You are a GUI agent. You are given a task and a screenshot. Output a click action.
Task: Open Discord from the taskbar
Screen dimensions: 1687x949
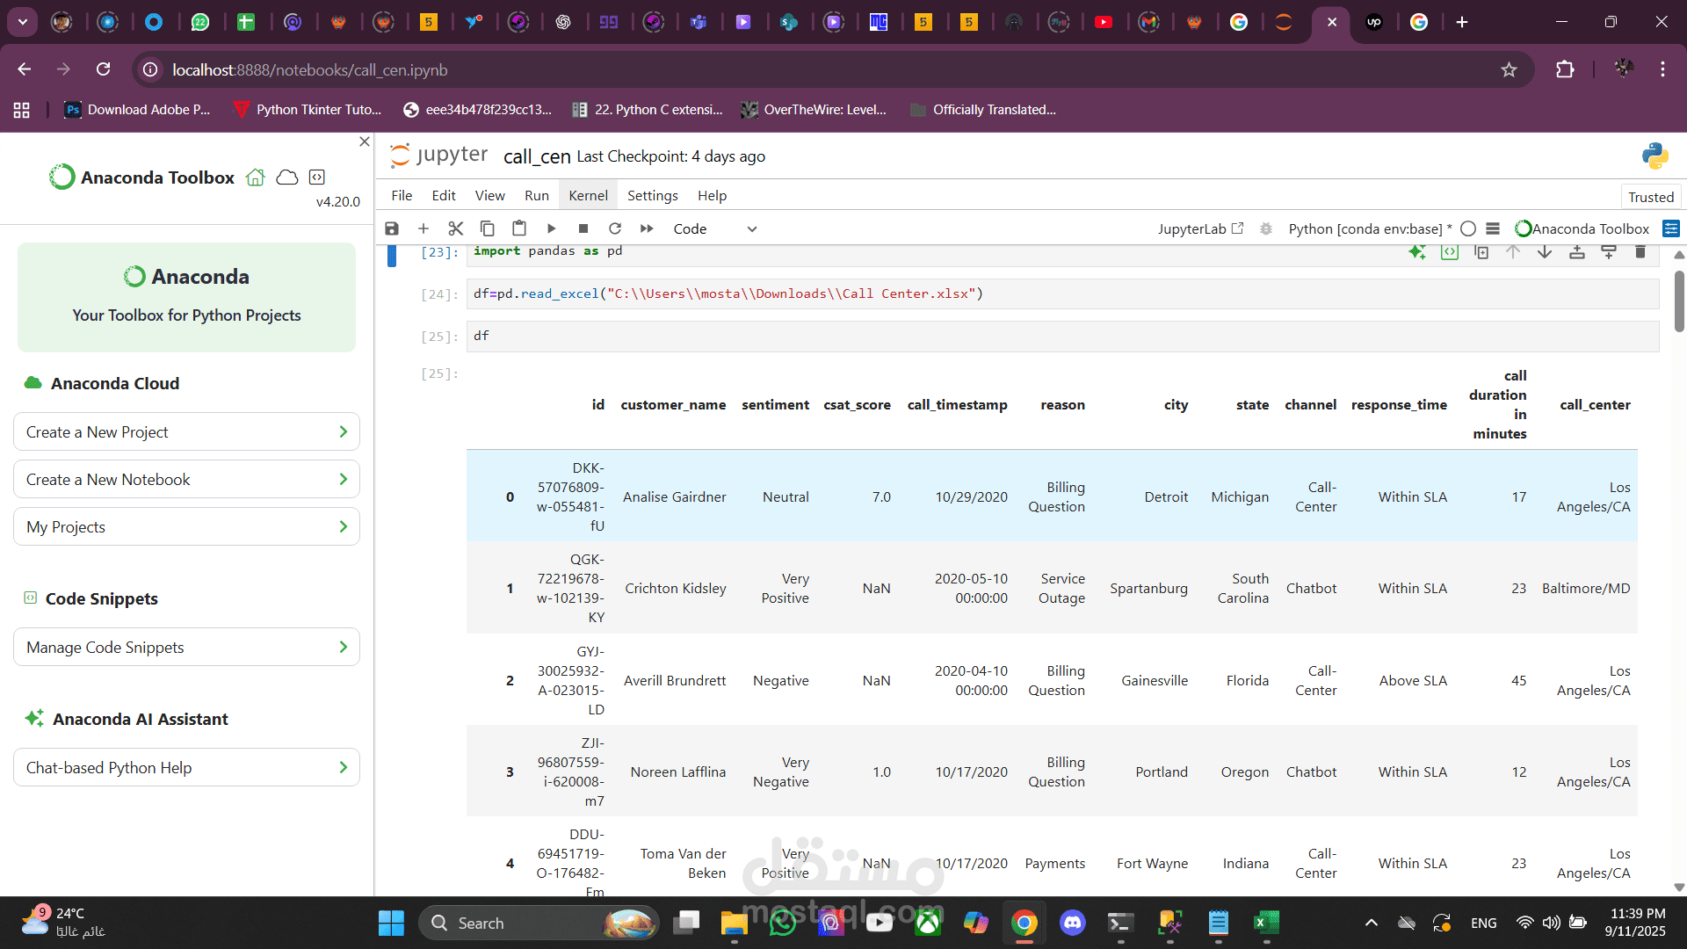(x=1072, y=924)
